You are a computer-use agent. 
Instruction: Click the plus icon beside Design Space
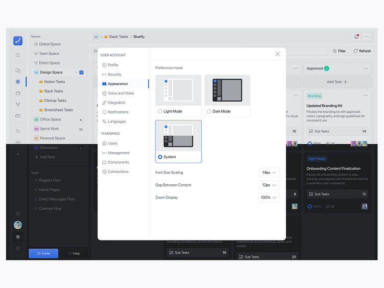81,73
